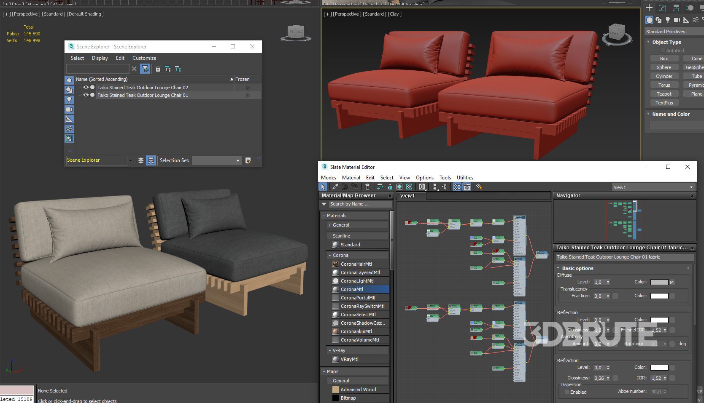Image resolution: width=704 pixels, height=403 pixels.
Task: Select the arrow Select tool in Slate editor
Action: [323, 187]
